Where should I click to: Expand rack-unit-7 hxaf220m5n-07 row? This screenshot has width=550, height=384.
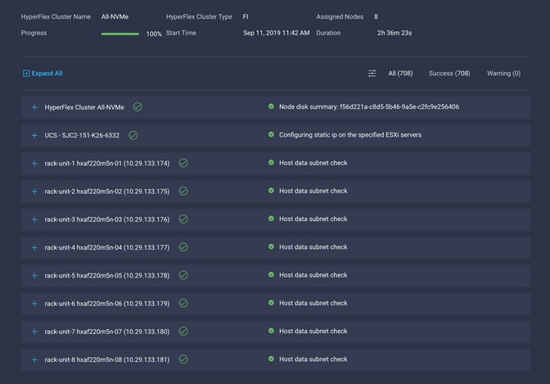[34, 332]
